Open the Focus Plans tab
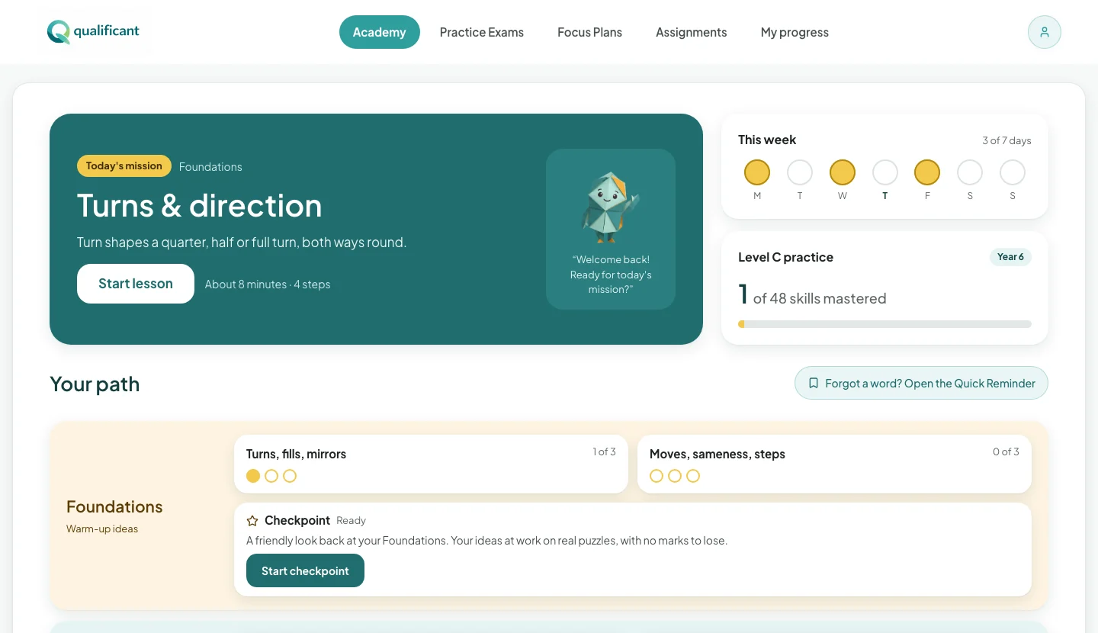 tap(589, 32)
